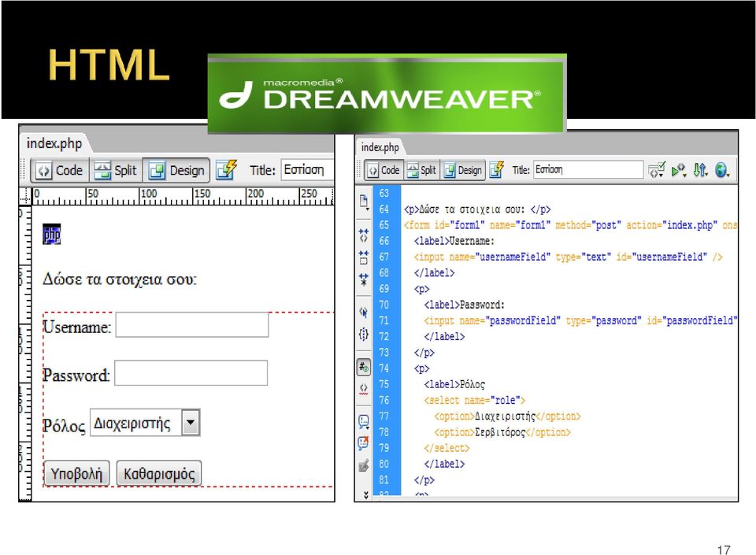The image size is (756, 555).
Task: Click the Balance Braces icon
Action: 364,334
